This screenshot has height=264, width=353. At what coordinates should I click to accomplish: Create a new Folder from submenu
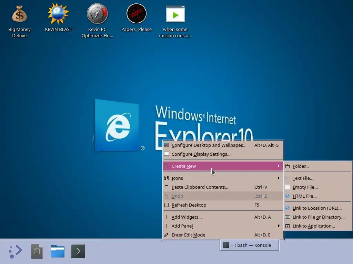[317, 166]
